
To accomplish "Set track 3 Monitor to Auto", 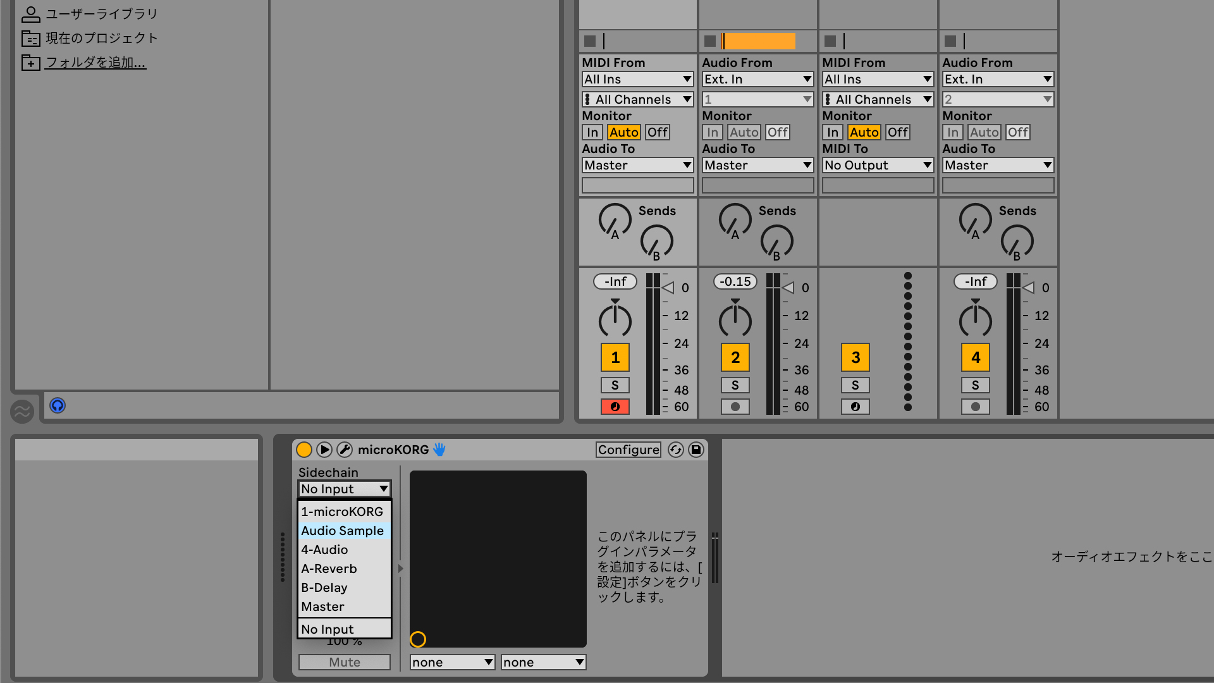I will tap(864, 132).
